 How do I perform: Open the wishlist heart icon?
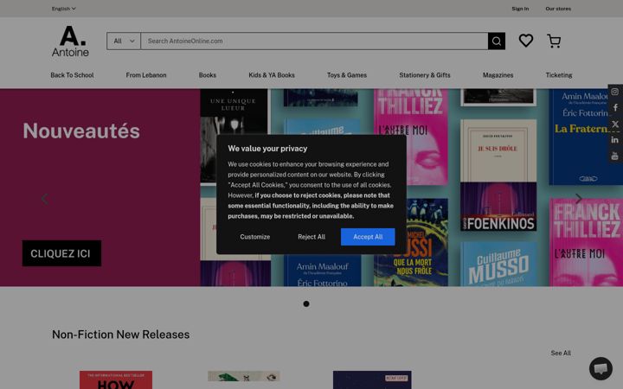526,41
